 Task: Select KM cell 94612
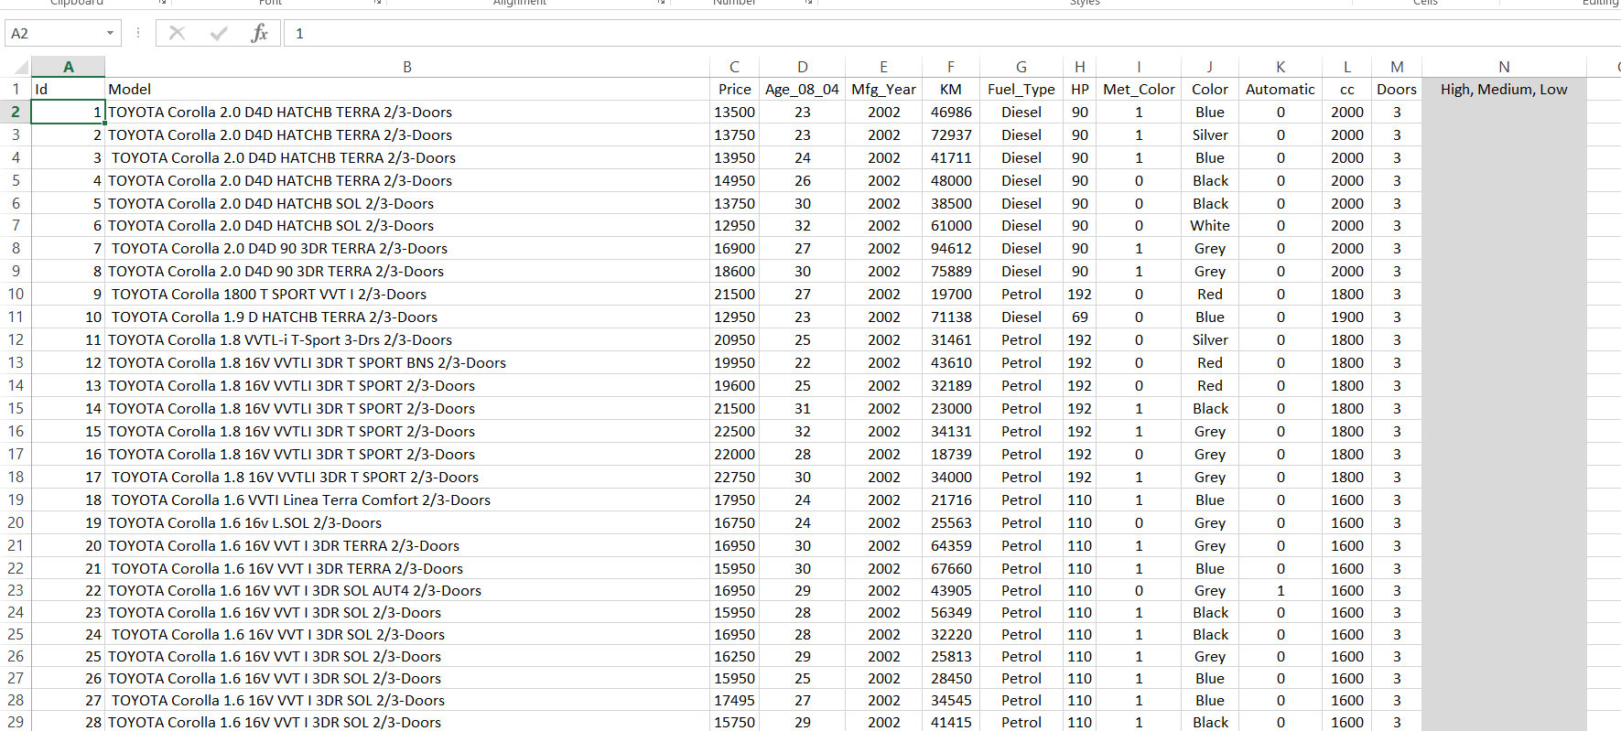(951, 248)
